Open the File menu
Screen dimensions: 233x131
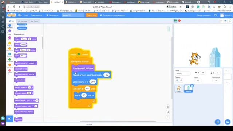tap(26, 15)
